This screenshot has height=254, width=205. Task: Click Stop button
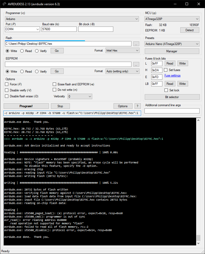coord(60,106)
